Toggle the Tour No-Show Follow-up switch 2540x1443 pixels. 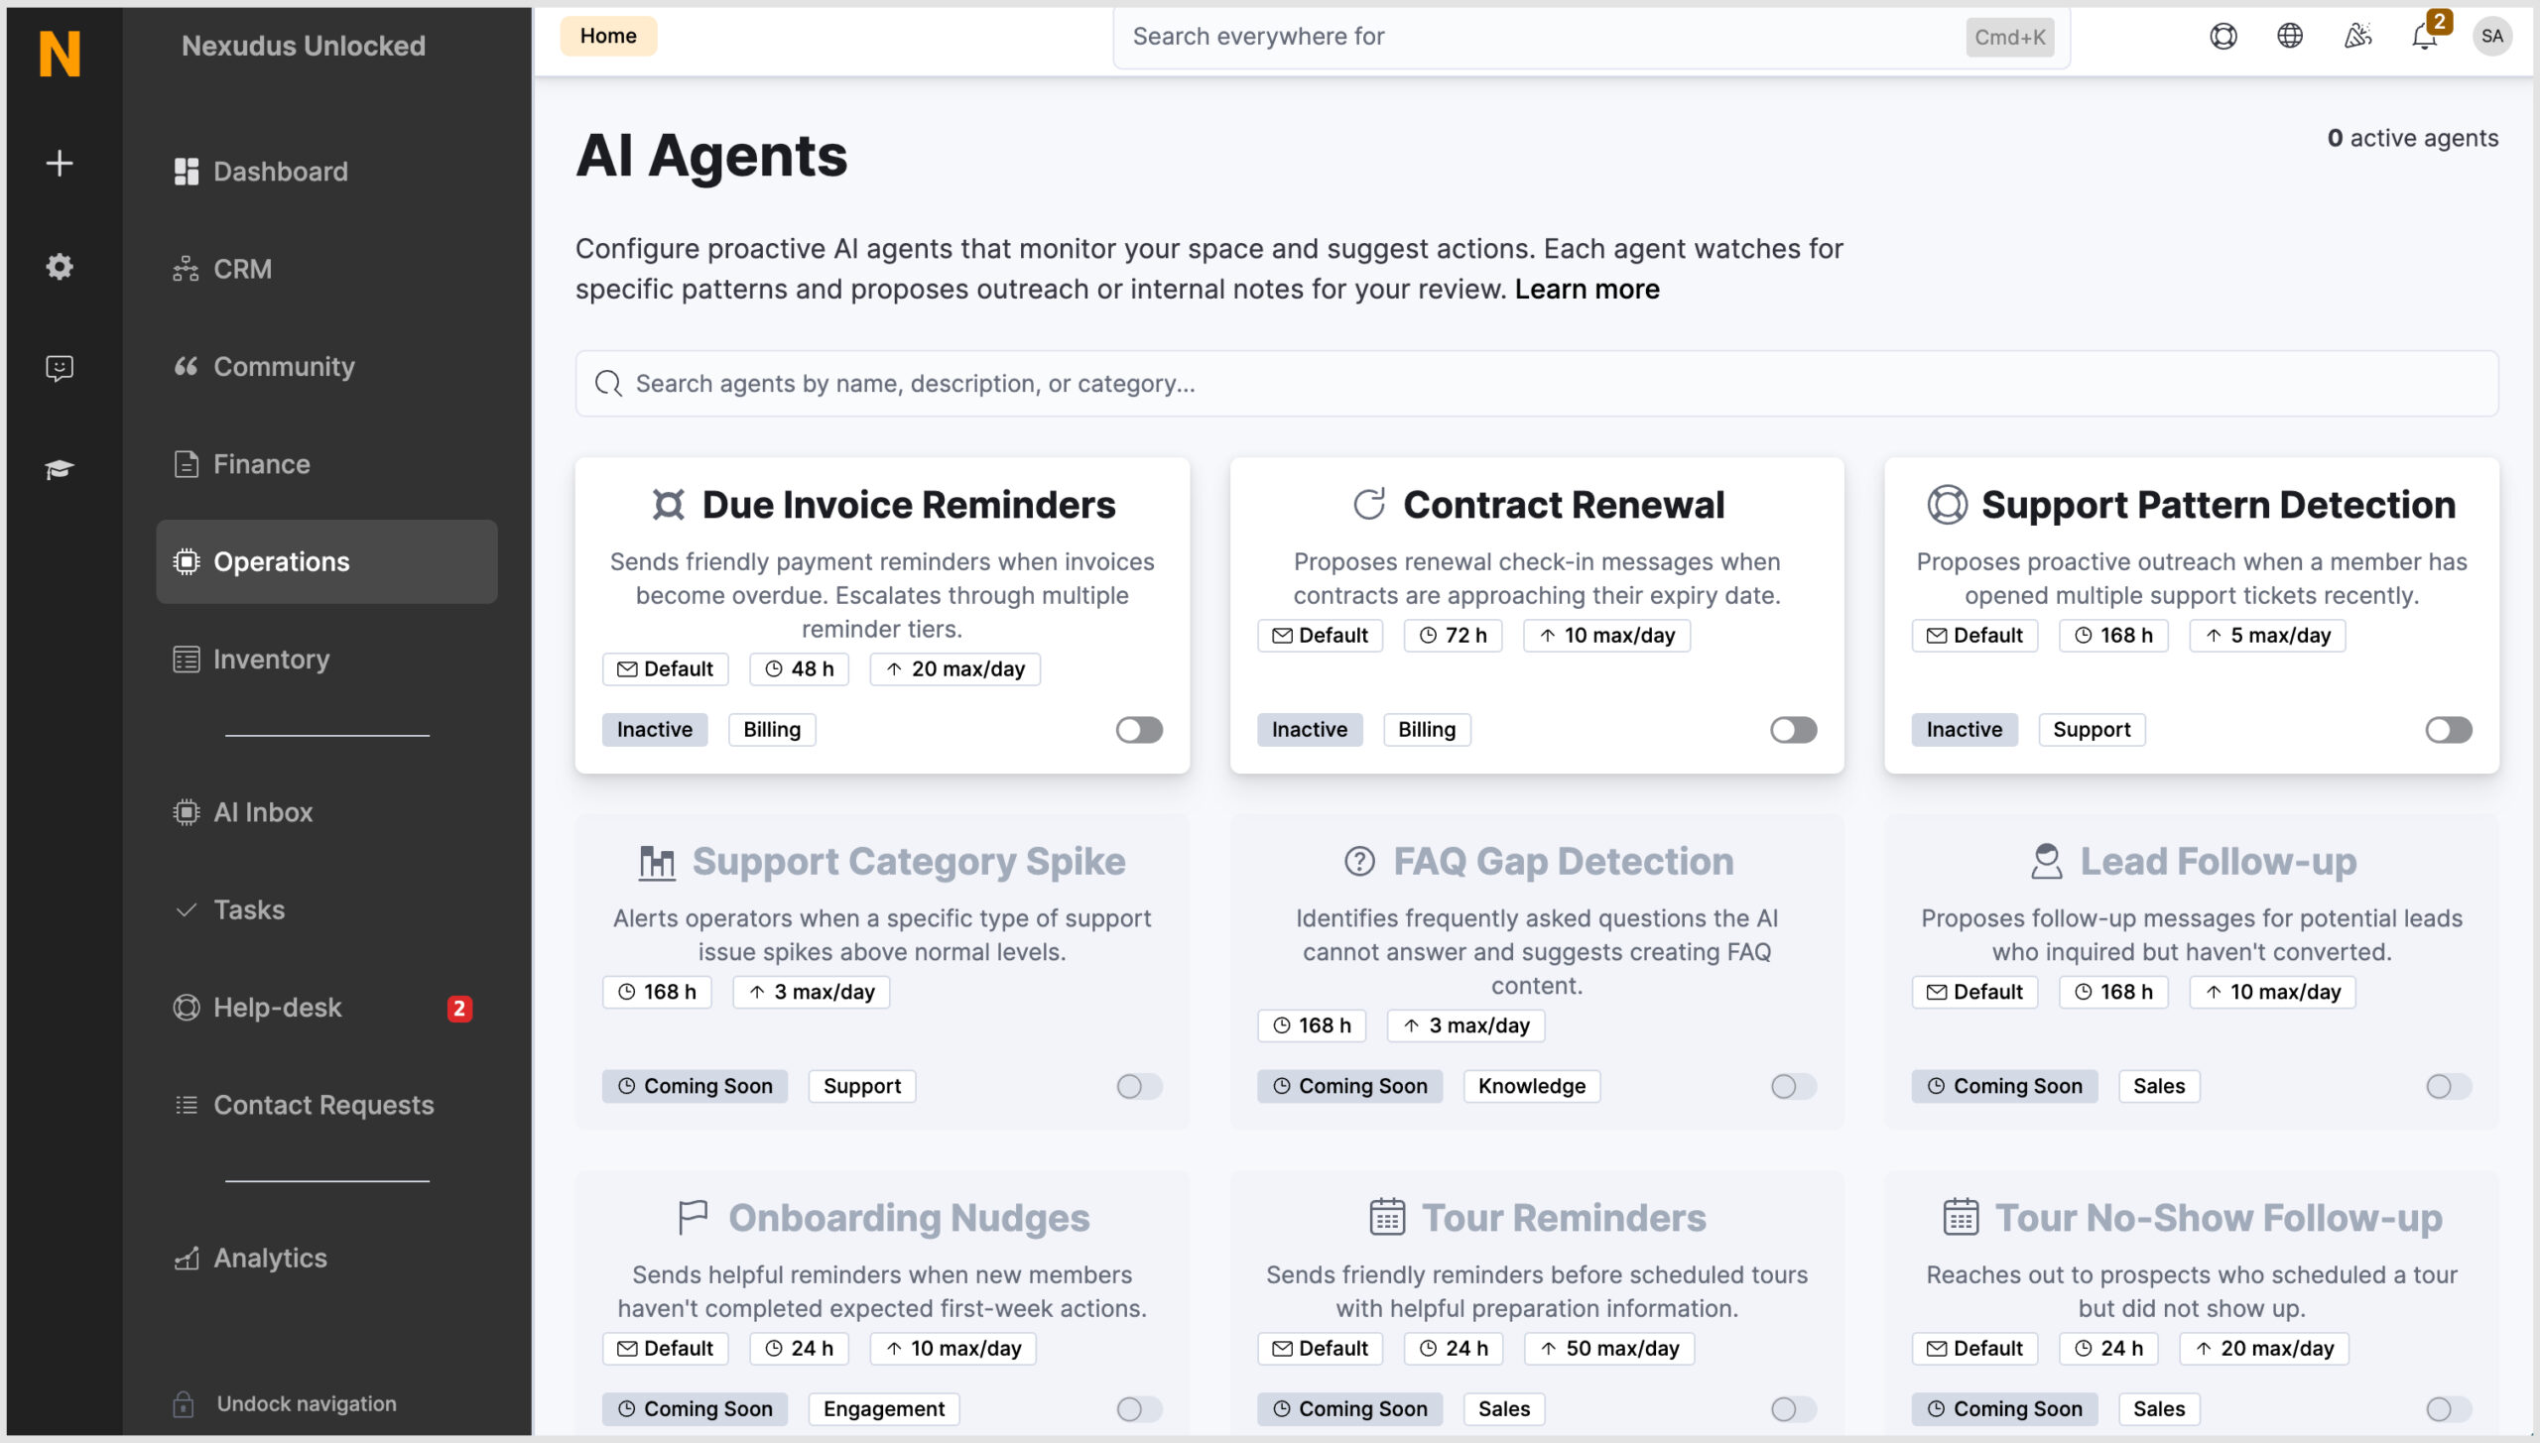(2448, 1409)
